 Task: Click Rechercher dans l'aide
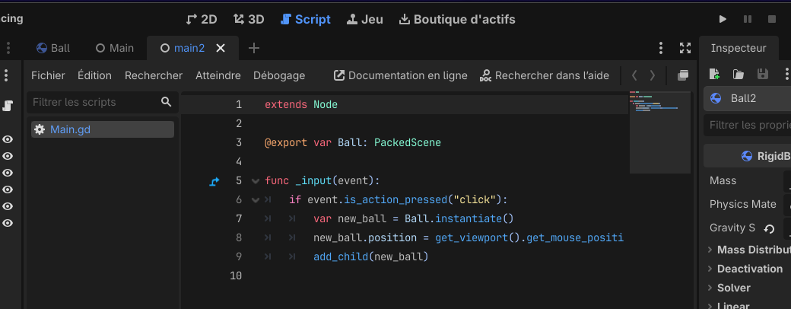[545, 75]
